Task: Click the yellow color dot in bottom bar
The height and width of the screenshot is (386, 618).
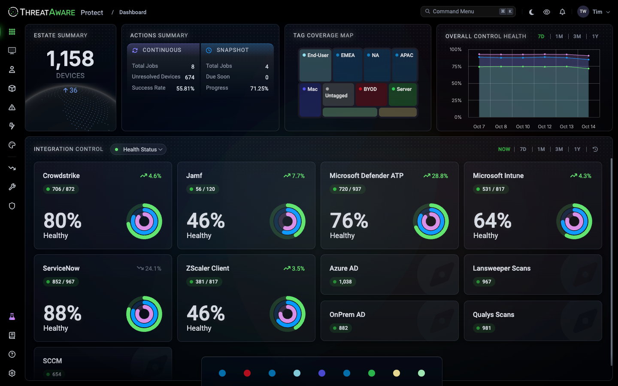Action: (x=397, y=373)
